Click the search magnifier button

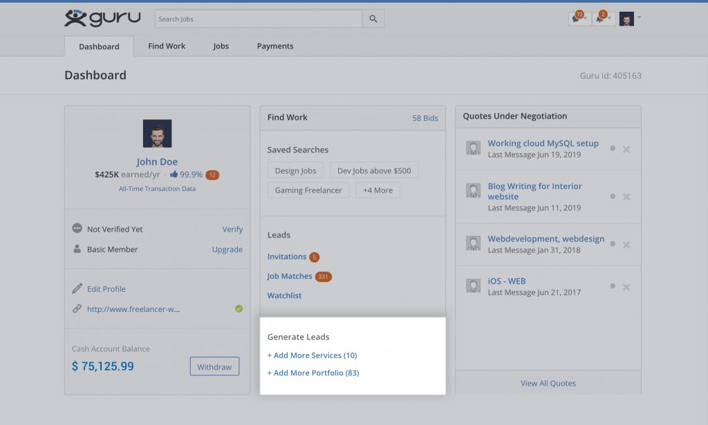coord(373,19)
